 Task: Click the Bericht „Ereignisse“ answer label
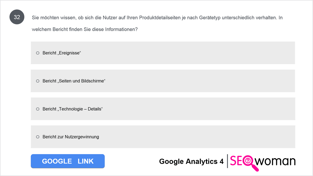click(x=62, y=53)
